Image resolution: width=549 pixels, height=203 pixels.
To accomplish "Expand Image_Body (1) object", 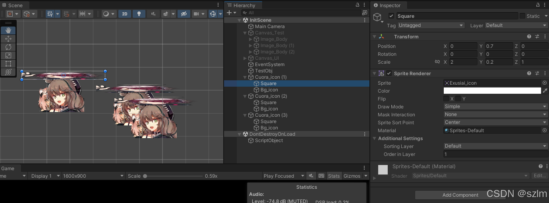I will 251,46.
